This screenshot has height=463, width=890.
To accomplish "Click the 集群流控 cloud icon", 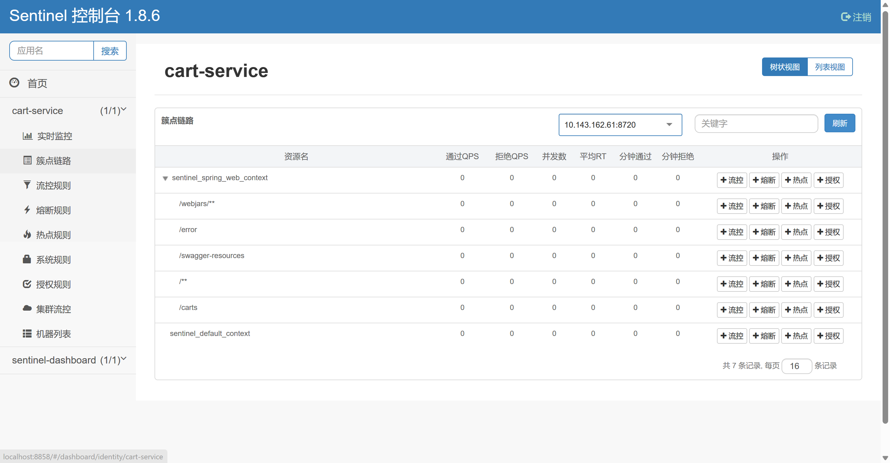I will pos(27,308).
